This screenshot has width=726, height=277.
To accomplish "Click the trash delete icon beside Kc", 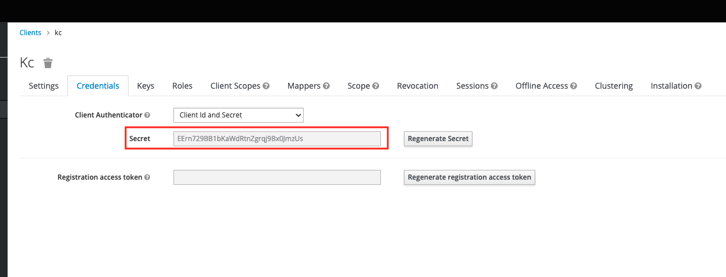I will pyautogui.click(x=48, y=63).
